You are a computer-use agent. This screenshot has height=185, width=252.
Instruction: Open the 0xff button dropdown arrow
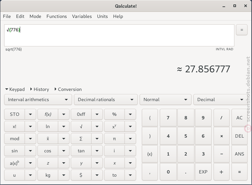(x=97, y=114)
